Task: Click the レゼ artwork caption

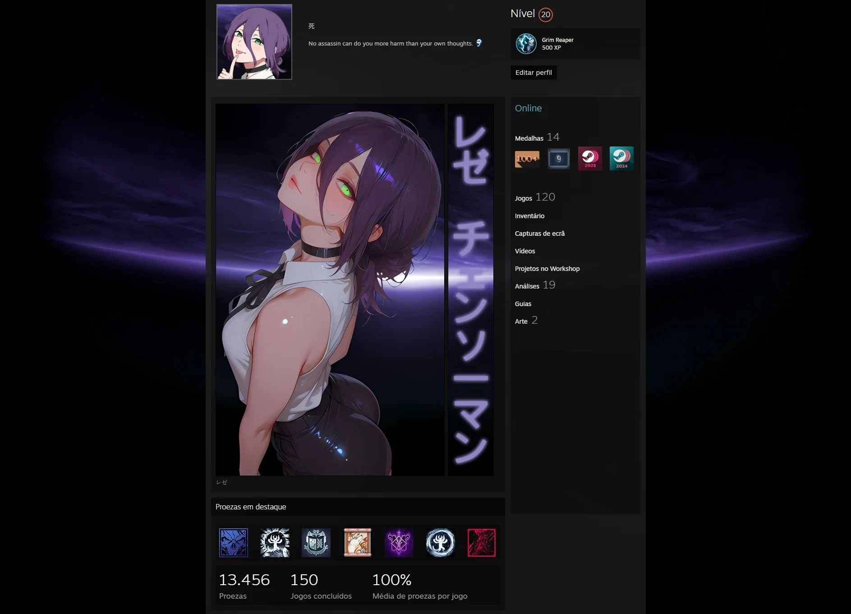Action: pos(221,482)
